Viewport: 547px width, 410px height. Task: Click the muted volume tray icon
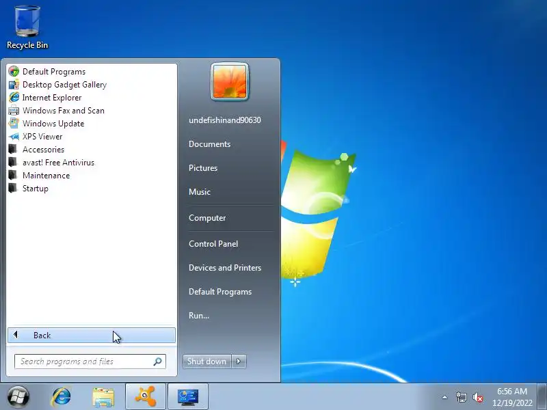click(x=478, y=397)
